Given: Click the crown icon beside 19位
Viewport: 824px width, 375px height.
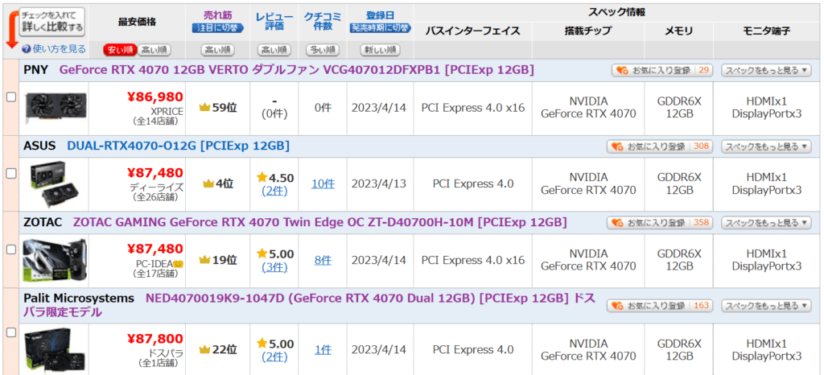Looking at the screenshot, I should click(205, 260).
